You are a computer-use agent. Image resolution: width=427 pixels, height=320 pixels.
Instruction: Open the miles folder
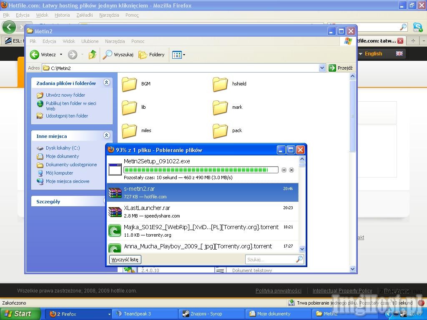pos(136,130)
